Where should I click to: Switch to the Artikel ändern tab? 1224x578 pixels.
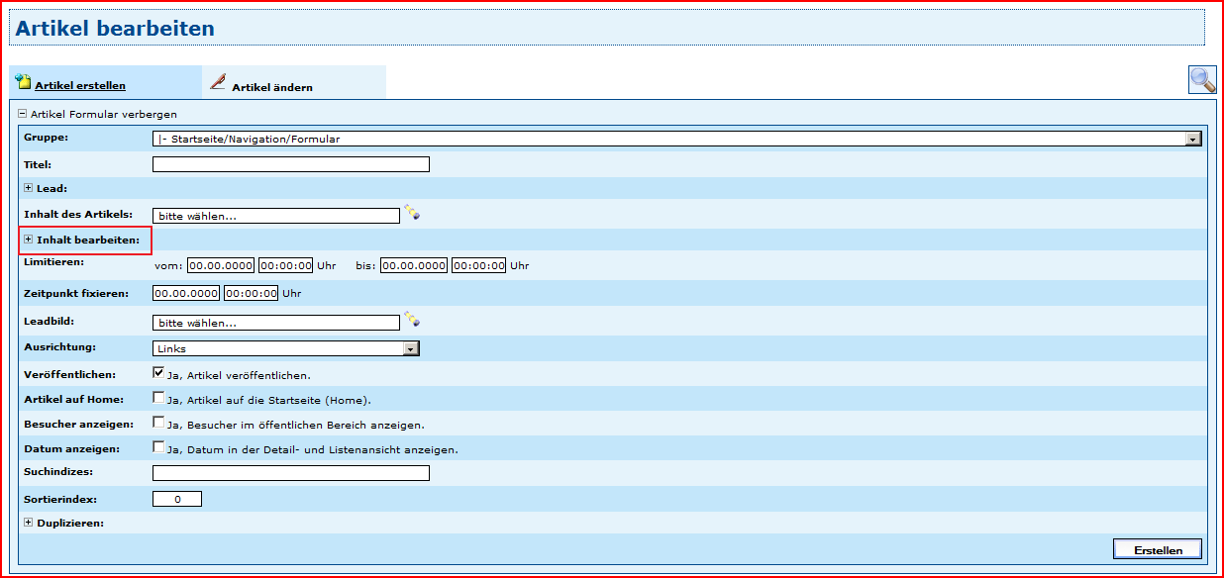tap(272, 87)
